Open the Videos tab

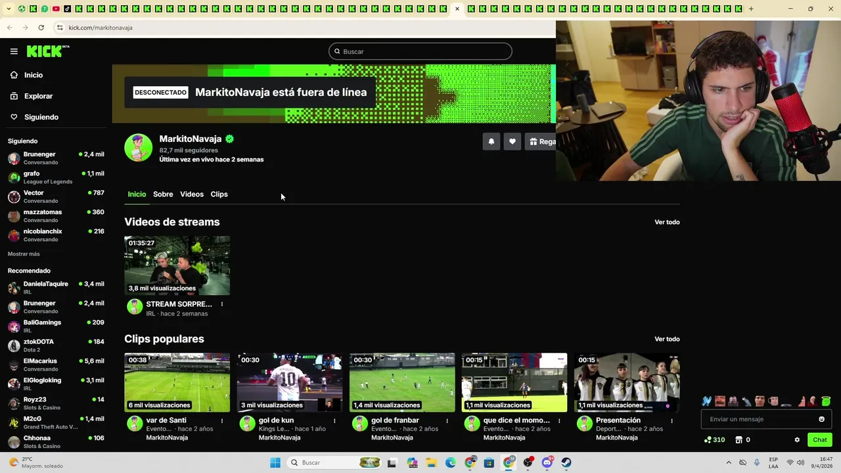point(192,194)
